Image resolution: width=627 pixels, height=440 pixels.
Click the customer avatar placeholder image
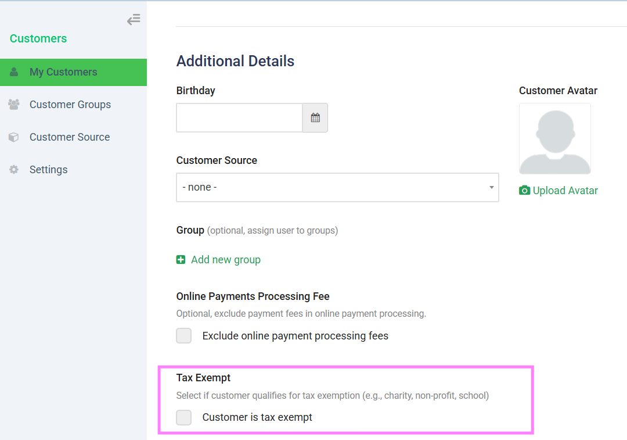click(555, 139)
